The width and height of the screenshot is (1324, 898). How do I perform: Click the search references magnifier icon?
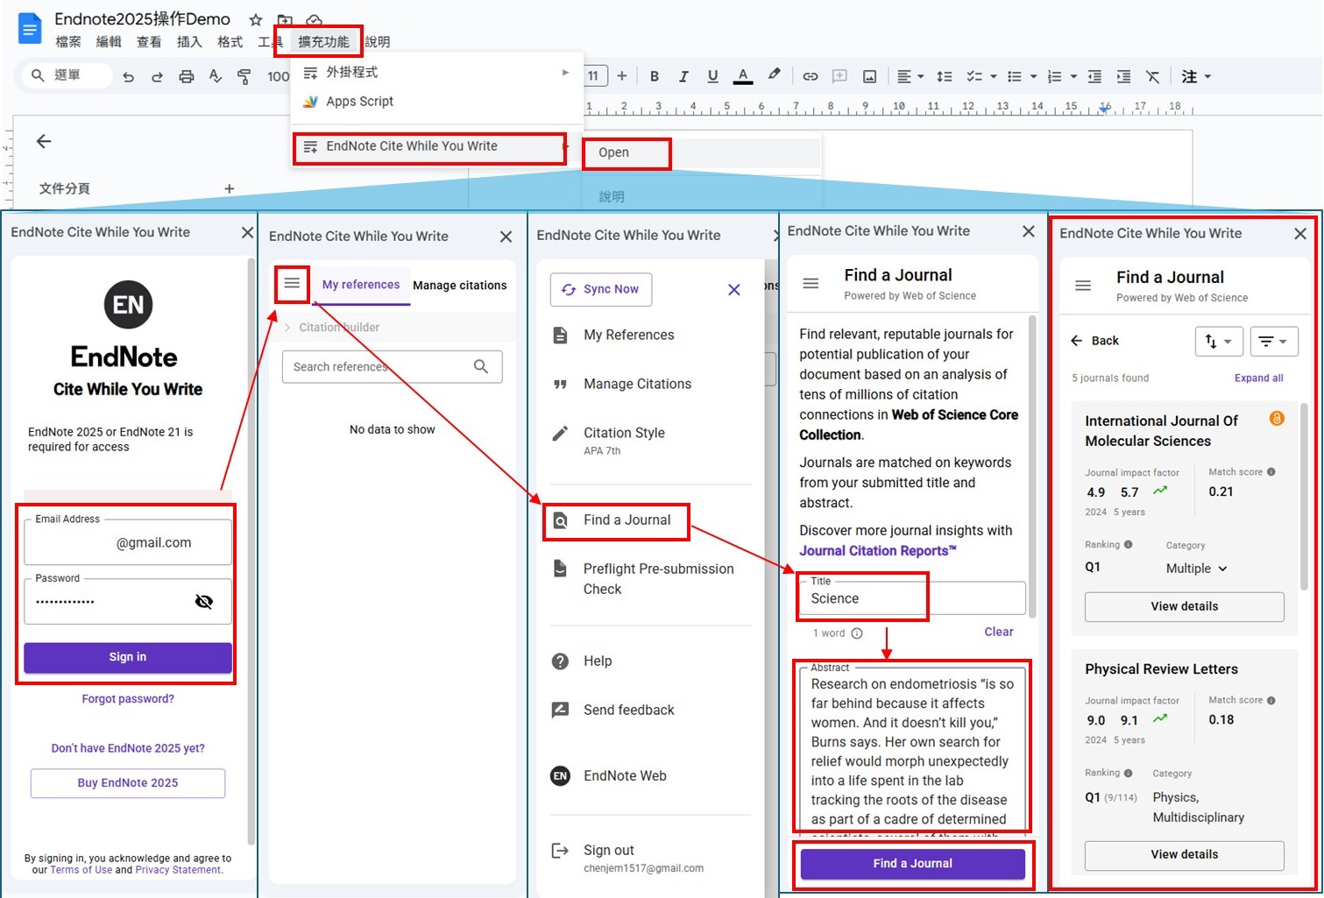(481, 366)
